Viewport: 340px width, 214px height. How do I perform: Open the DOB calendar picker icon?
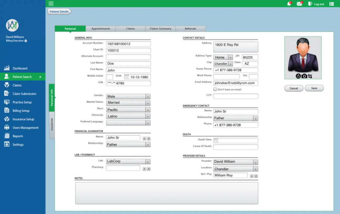point(126,77)
